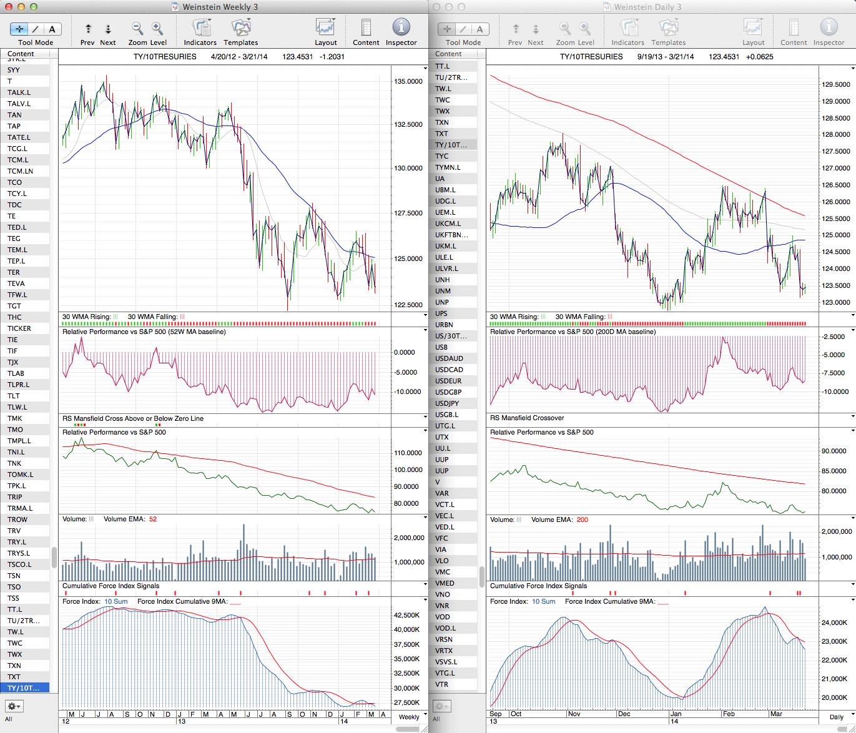Open the gear action menu below ticker list
The image size is (856, 733).
pyautogui.click(x=14, y=706)
